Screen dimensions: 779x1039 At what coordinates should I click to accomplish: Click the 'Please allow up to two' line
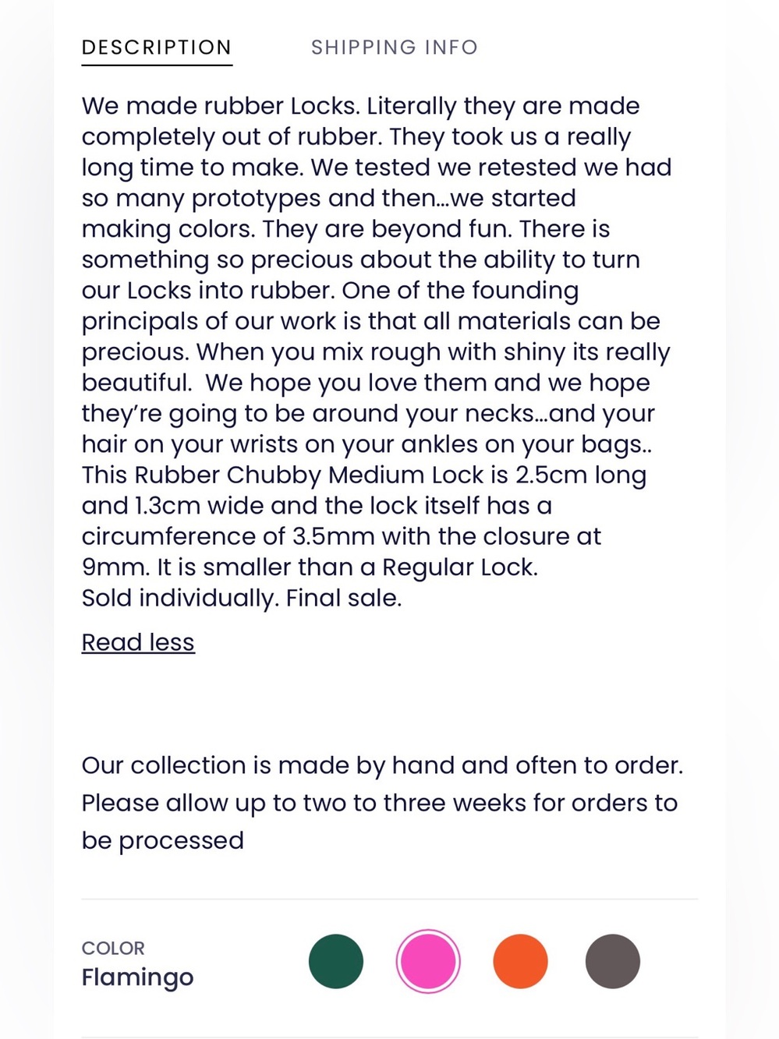(380, 803)
